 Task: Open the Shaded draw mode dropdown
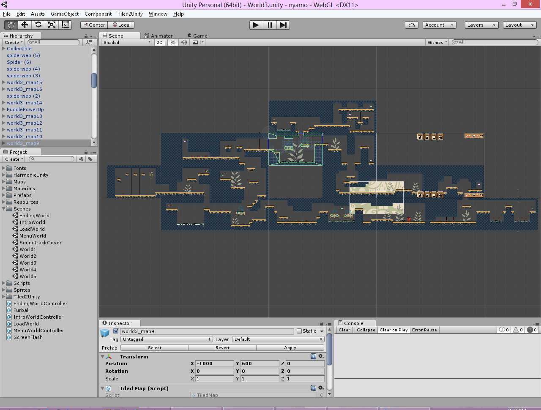(126, 42)
